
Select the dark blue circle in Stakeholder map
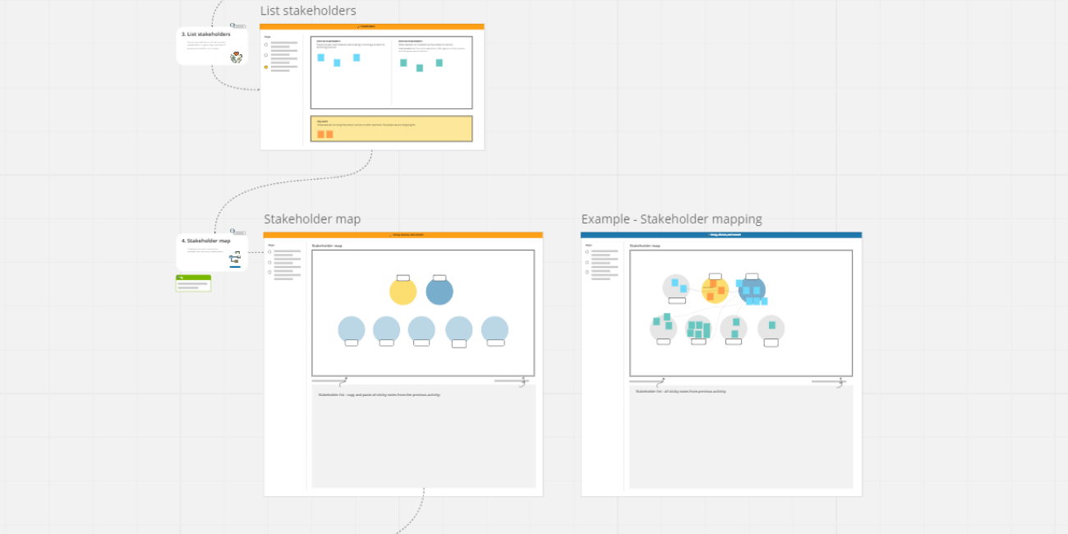pyautogui.click(x=440, y=292)
